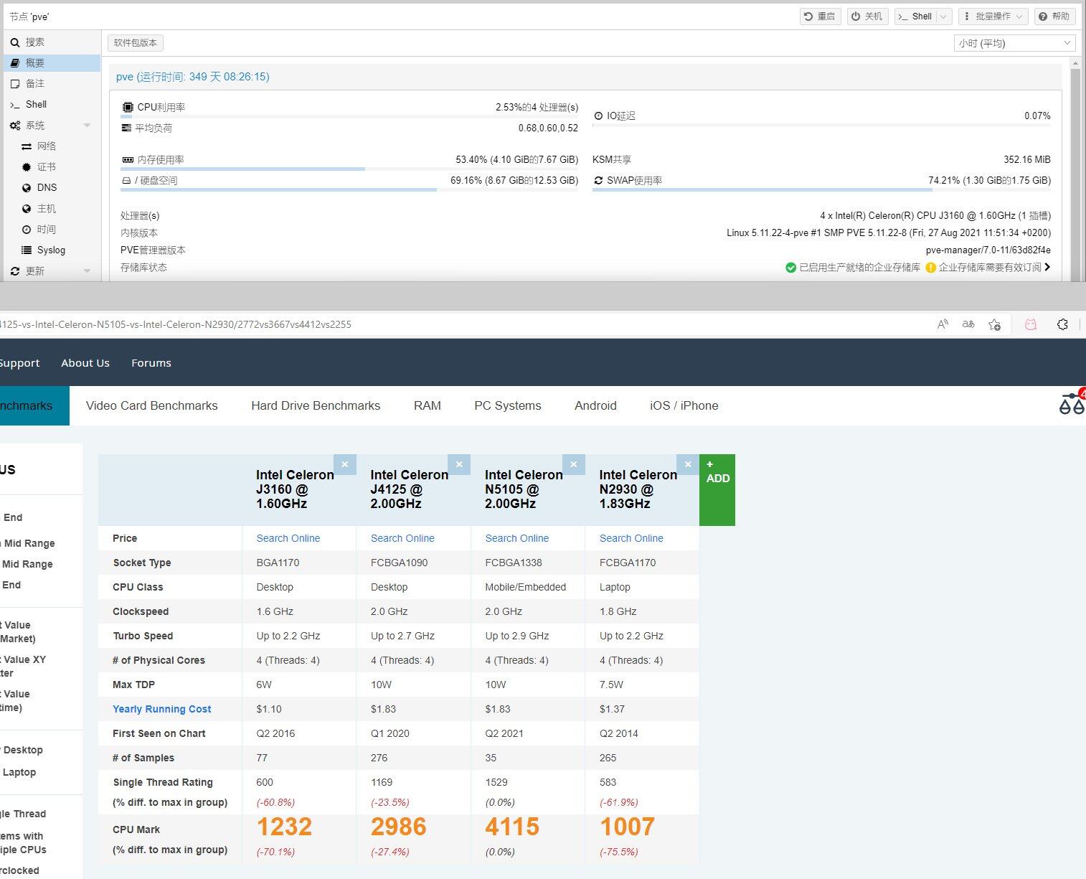Click the 企业存储库需要有效订阅 chevron
This screenshot has height=879, width=1086.
[1048, 268]
